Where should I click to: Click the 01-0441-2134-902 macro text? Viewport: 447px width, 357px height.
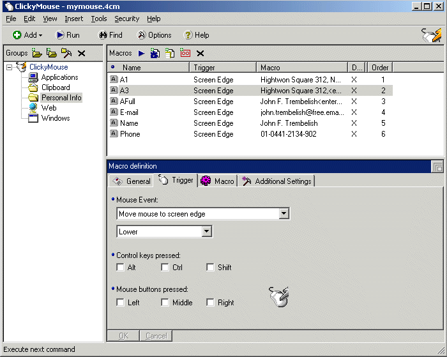click(x=289, y=133)
